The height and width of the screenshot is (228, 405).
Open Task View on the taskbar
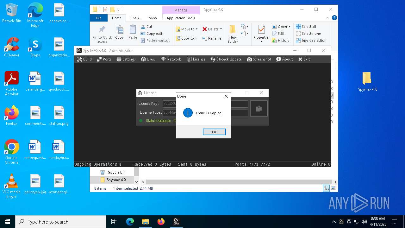[114, 222]
